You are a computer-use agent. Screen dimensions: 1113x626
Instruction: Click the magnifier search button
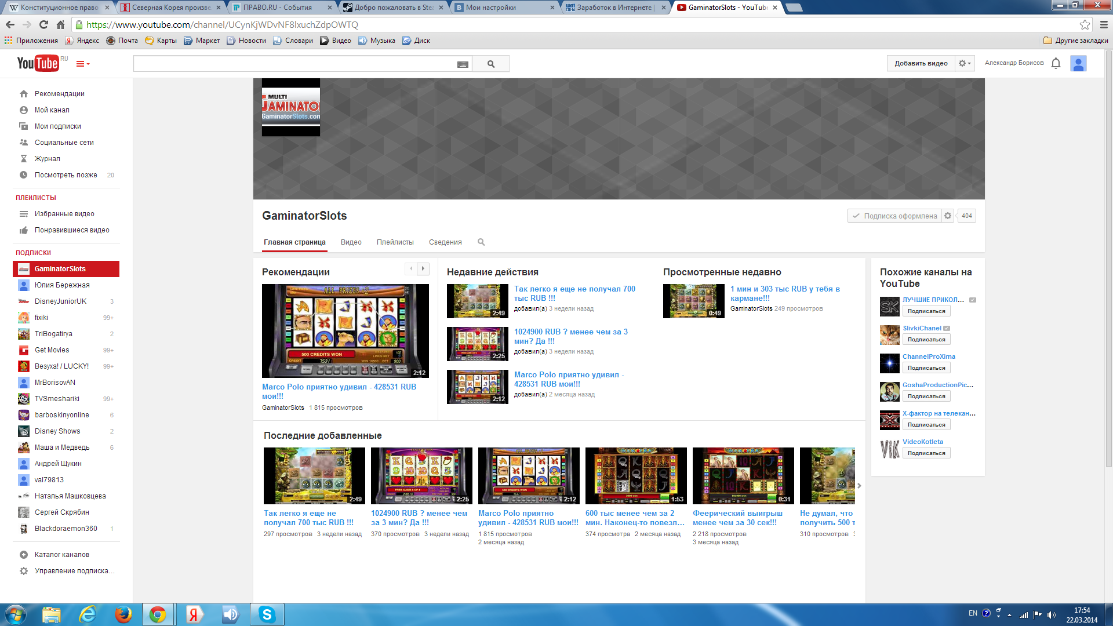pos(491,64)
